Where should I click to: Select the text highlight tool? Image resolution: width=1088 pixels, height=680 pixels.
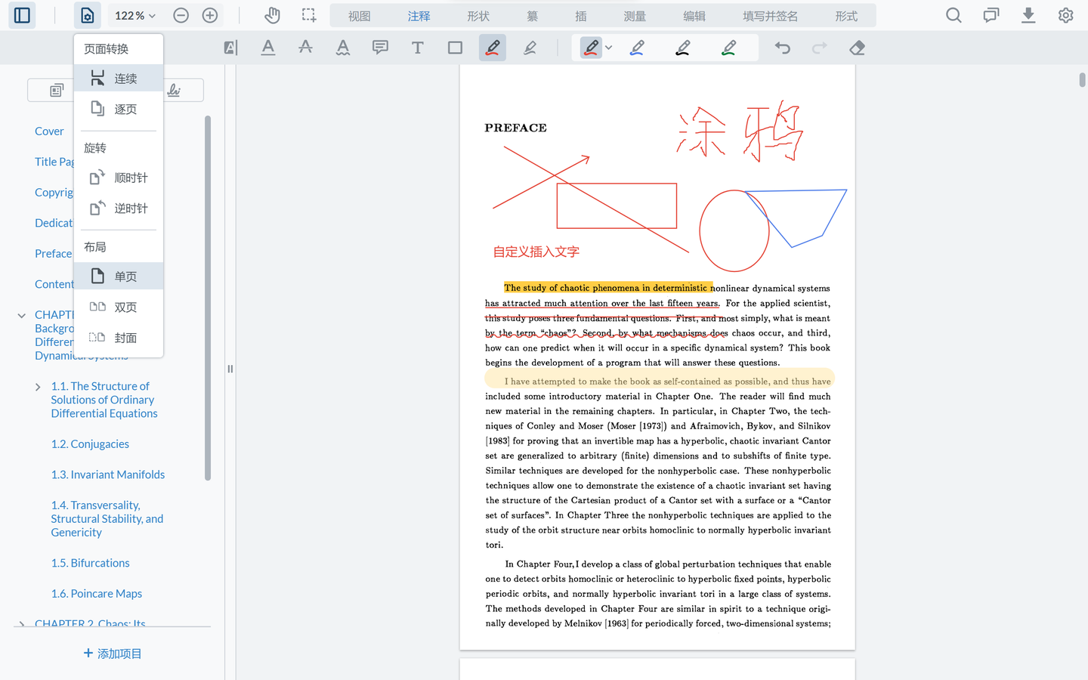(x=230, y=47)
